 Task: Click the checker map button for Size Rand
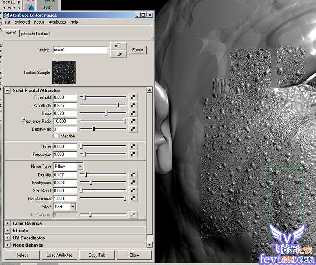click(x=132, y=190)
